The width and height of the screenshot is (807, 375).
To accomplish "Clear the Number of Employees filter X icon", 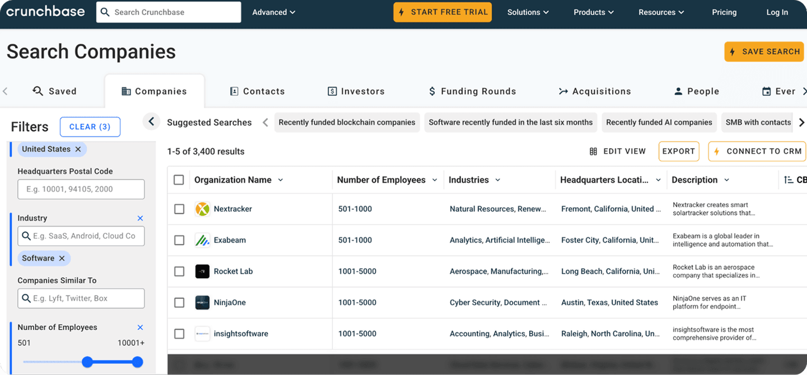I will [x=140, y=327].
